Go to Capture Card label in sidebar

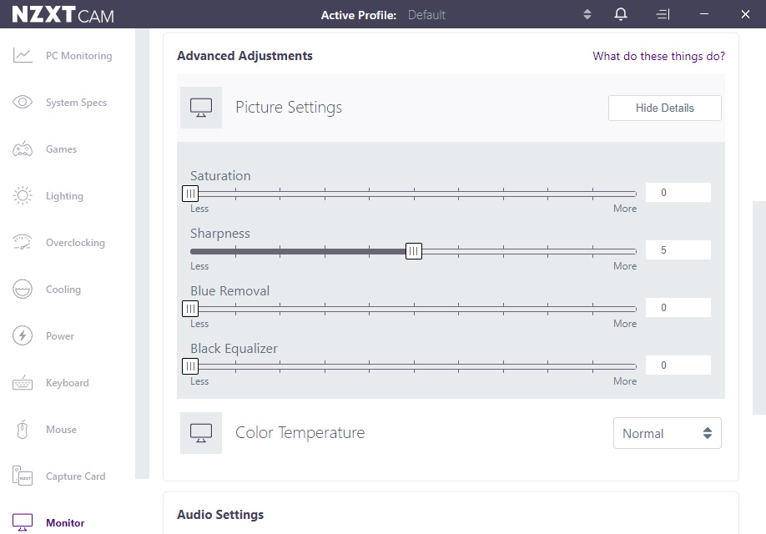[x=75, y=476]
